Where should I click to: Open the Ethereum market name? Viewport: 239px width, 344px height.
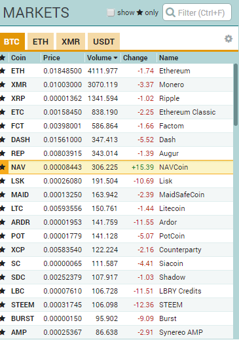(175, 71)
